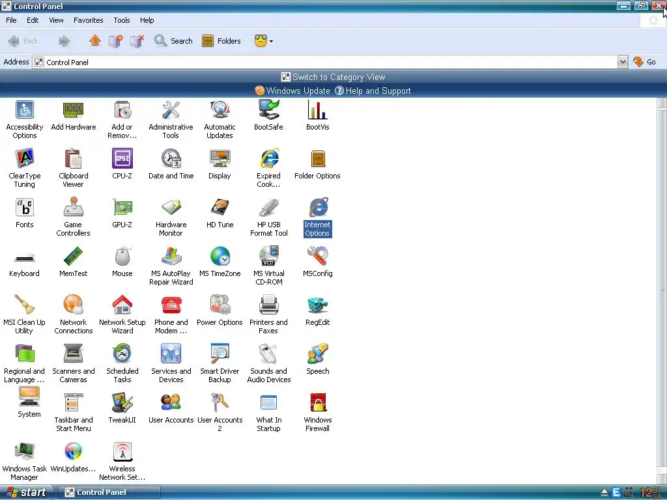Screen dimensions: 667x500
Task: Select the Mouse applet
Action: (x=122, y=257)
